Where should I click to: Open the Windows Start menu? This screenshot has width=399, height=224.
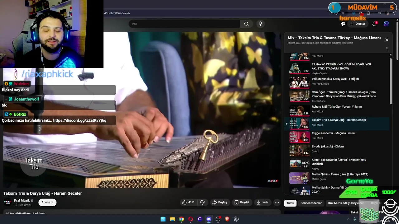pyautogui.click(x=163, y=219)
